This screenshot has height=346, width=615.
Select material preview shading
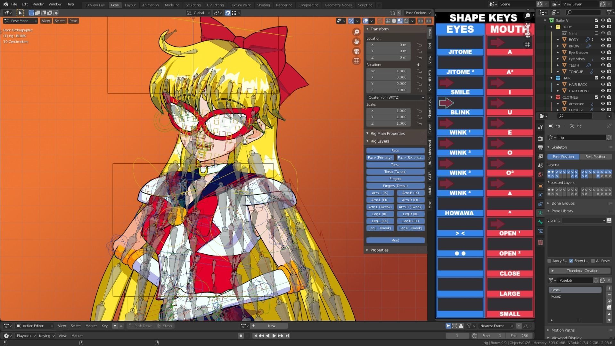click(x=400, y=21)
